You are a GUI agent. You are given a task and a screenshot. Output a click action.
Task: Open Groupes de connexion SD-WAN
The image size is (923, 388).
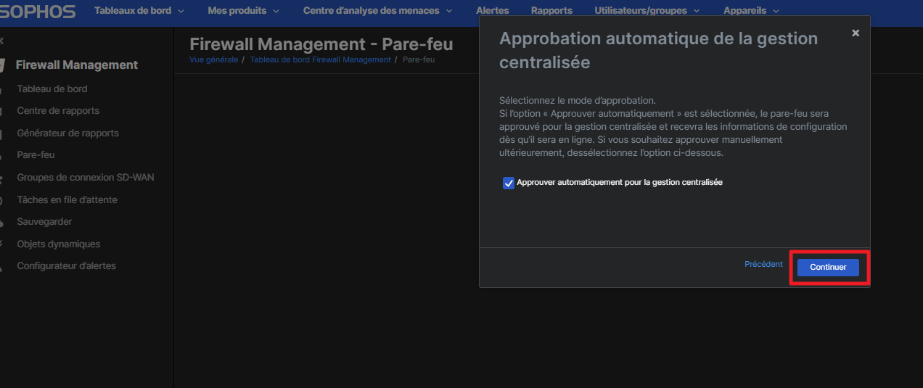86,178
